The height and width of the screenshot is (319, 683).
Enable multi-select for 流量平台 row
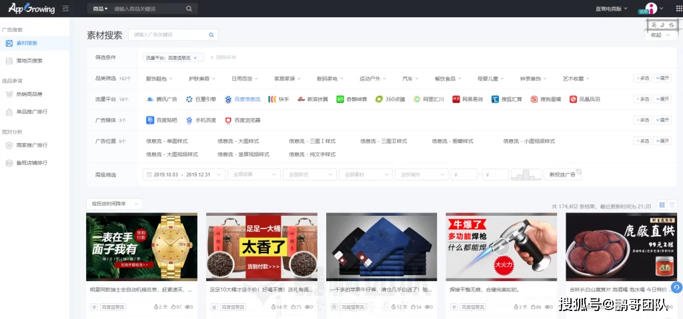[642, 99]
